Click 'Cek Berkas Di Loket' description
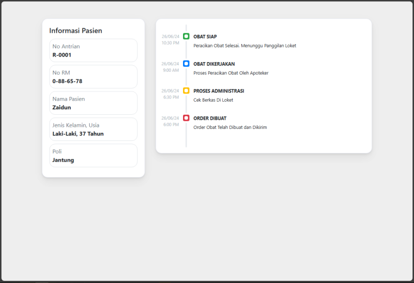 tap(214, 100)
